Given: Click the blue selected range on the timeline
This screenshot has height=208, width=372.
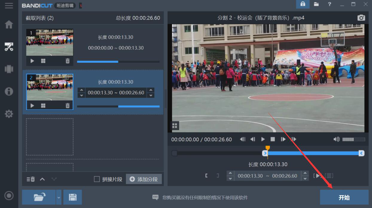Looking at the screenshot, I should click(x=313, y=153).
